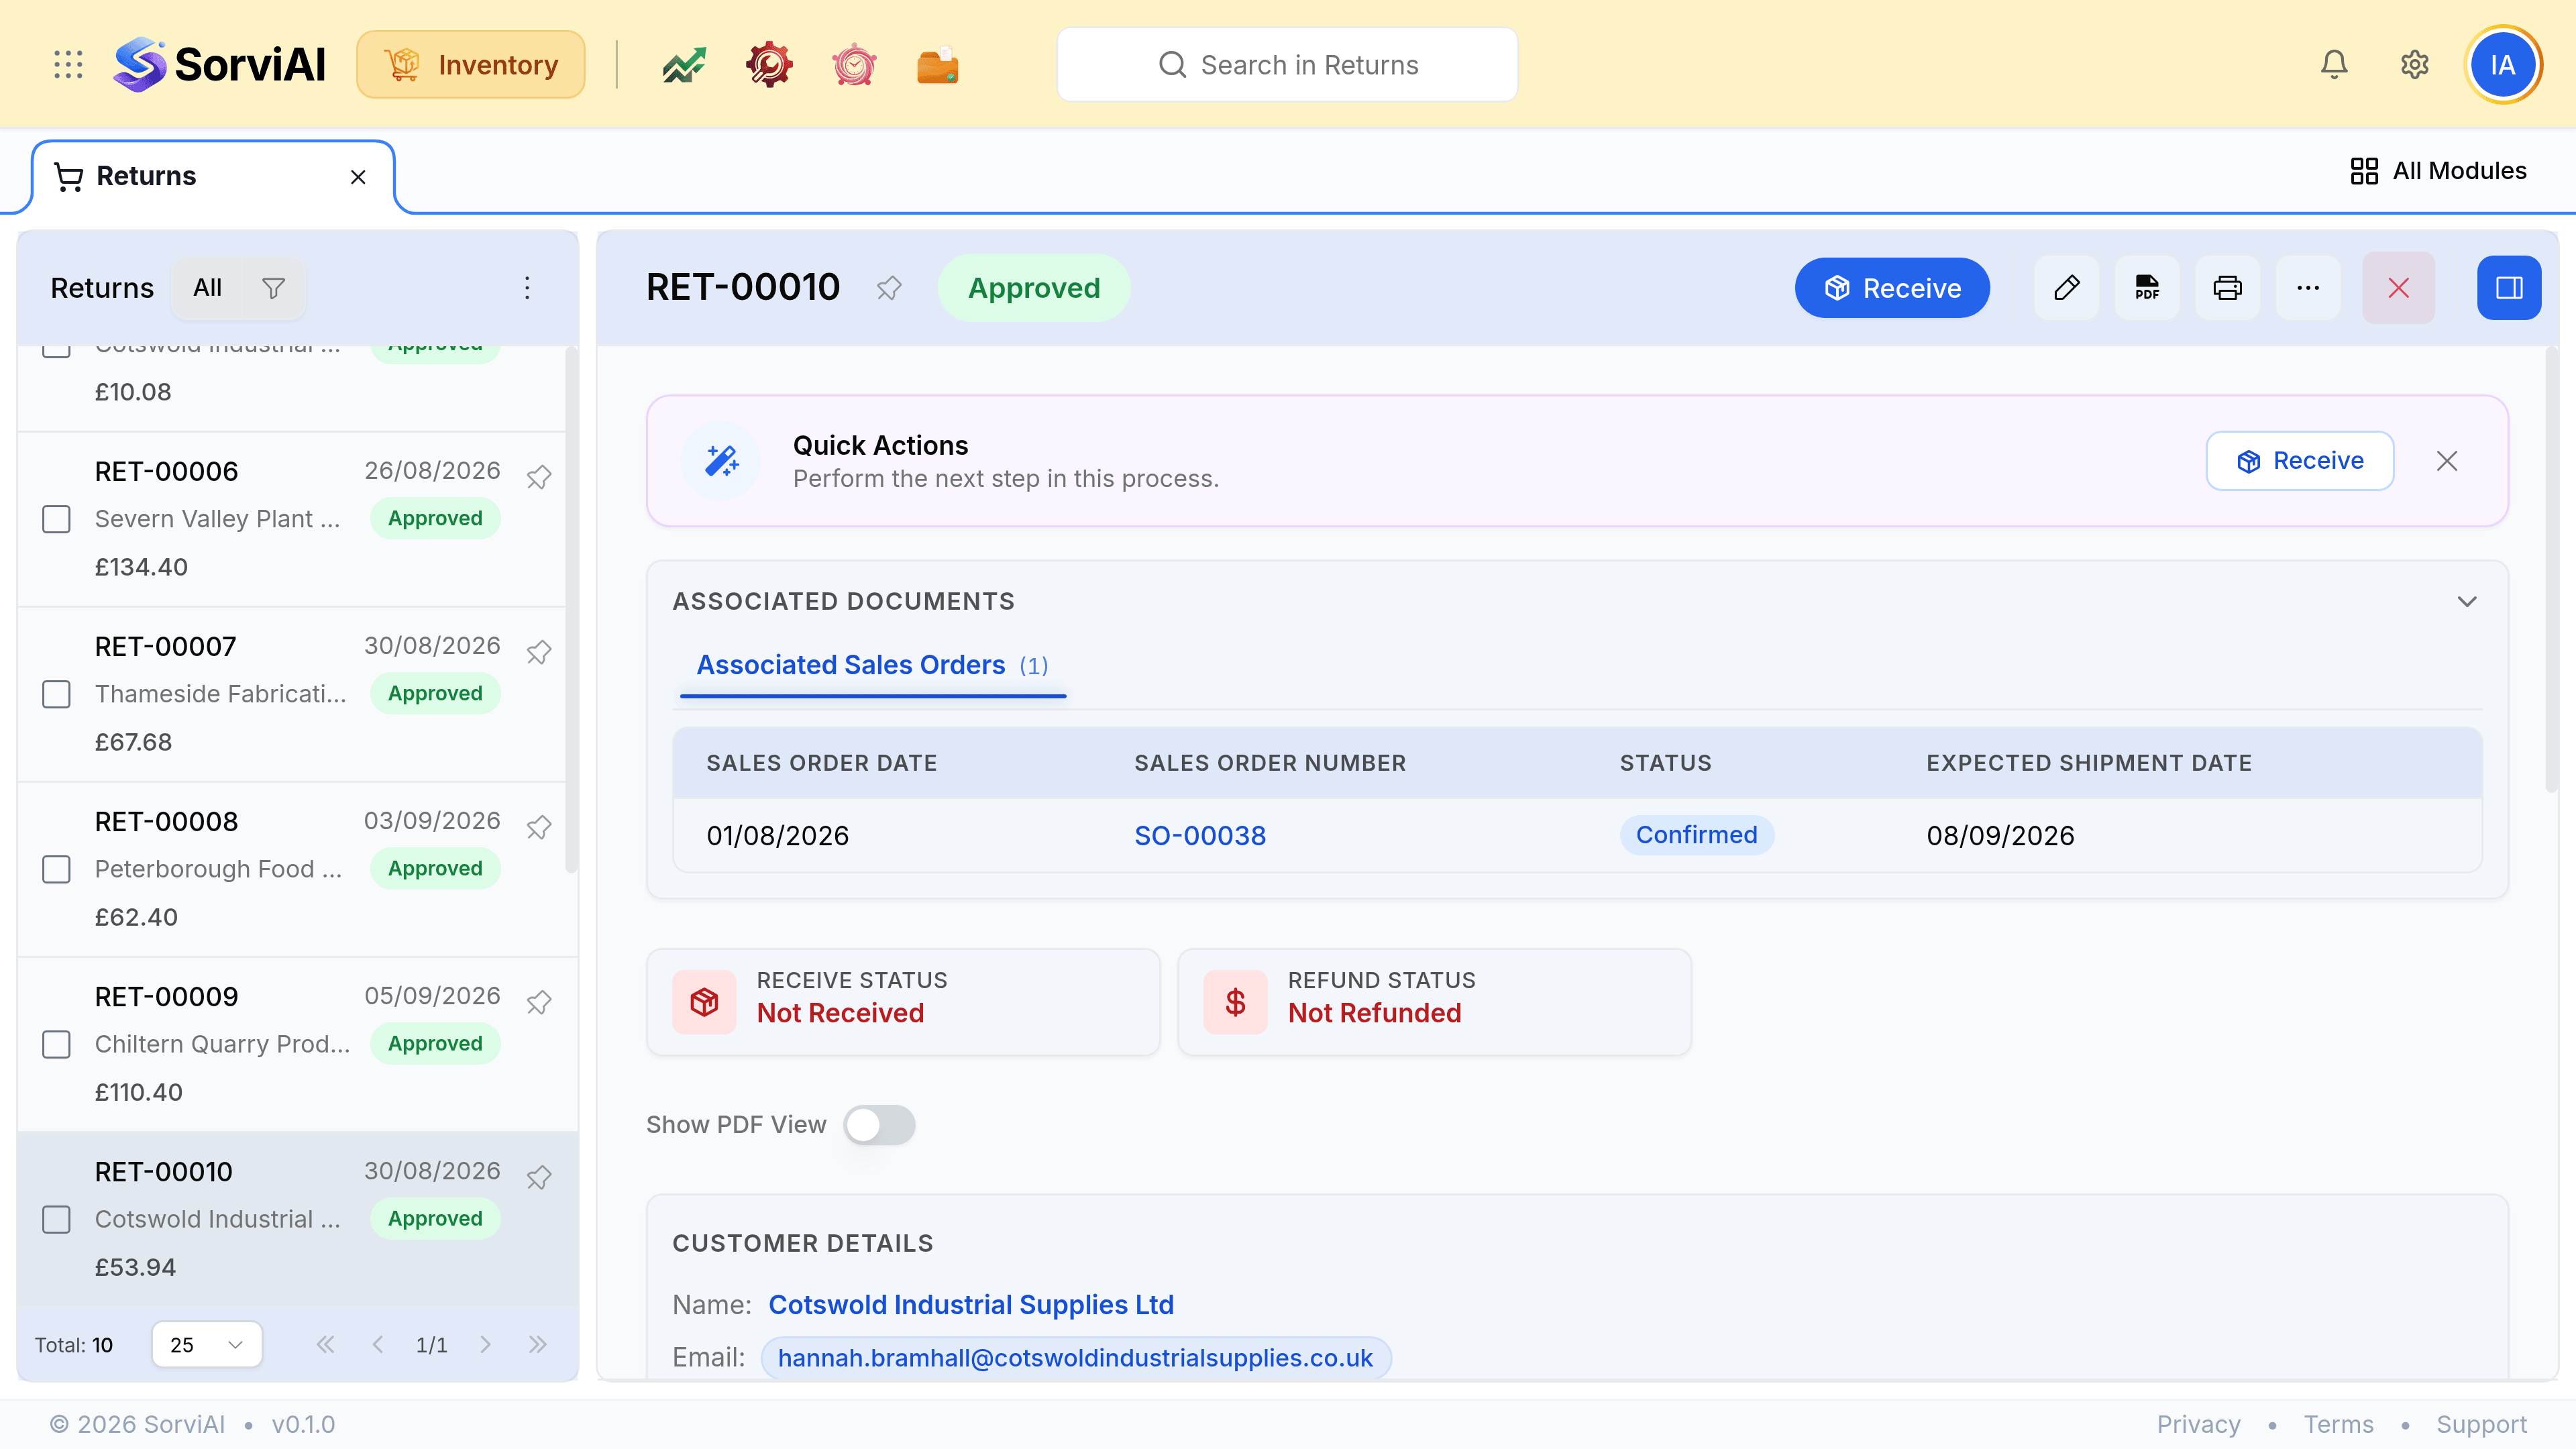This screenshot has height=1449, width=2576.
Task: Print the return document
Action: click(2227, 288)
